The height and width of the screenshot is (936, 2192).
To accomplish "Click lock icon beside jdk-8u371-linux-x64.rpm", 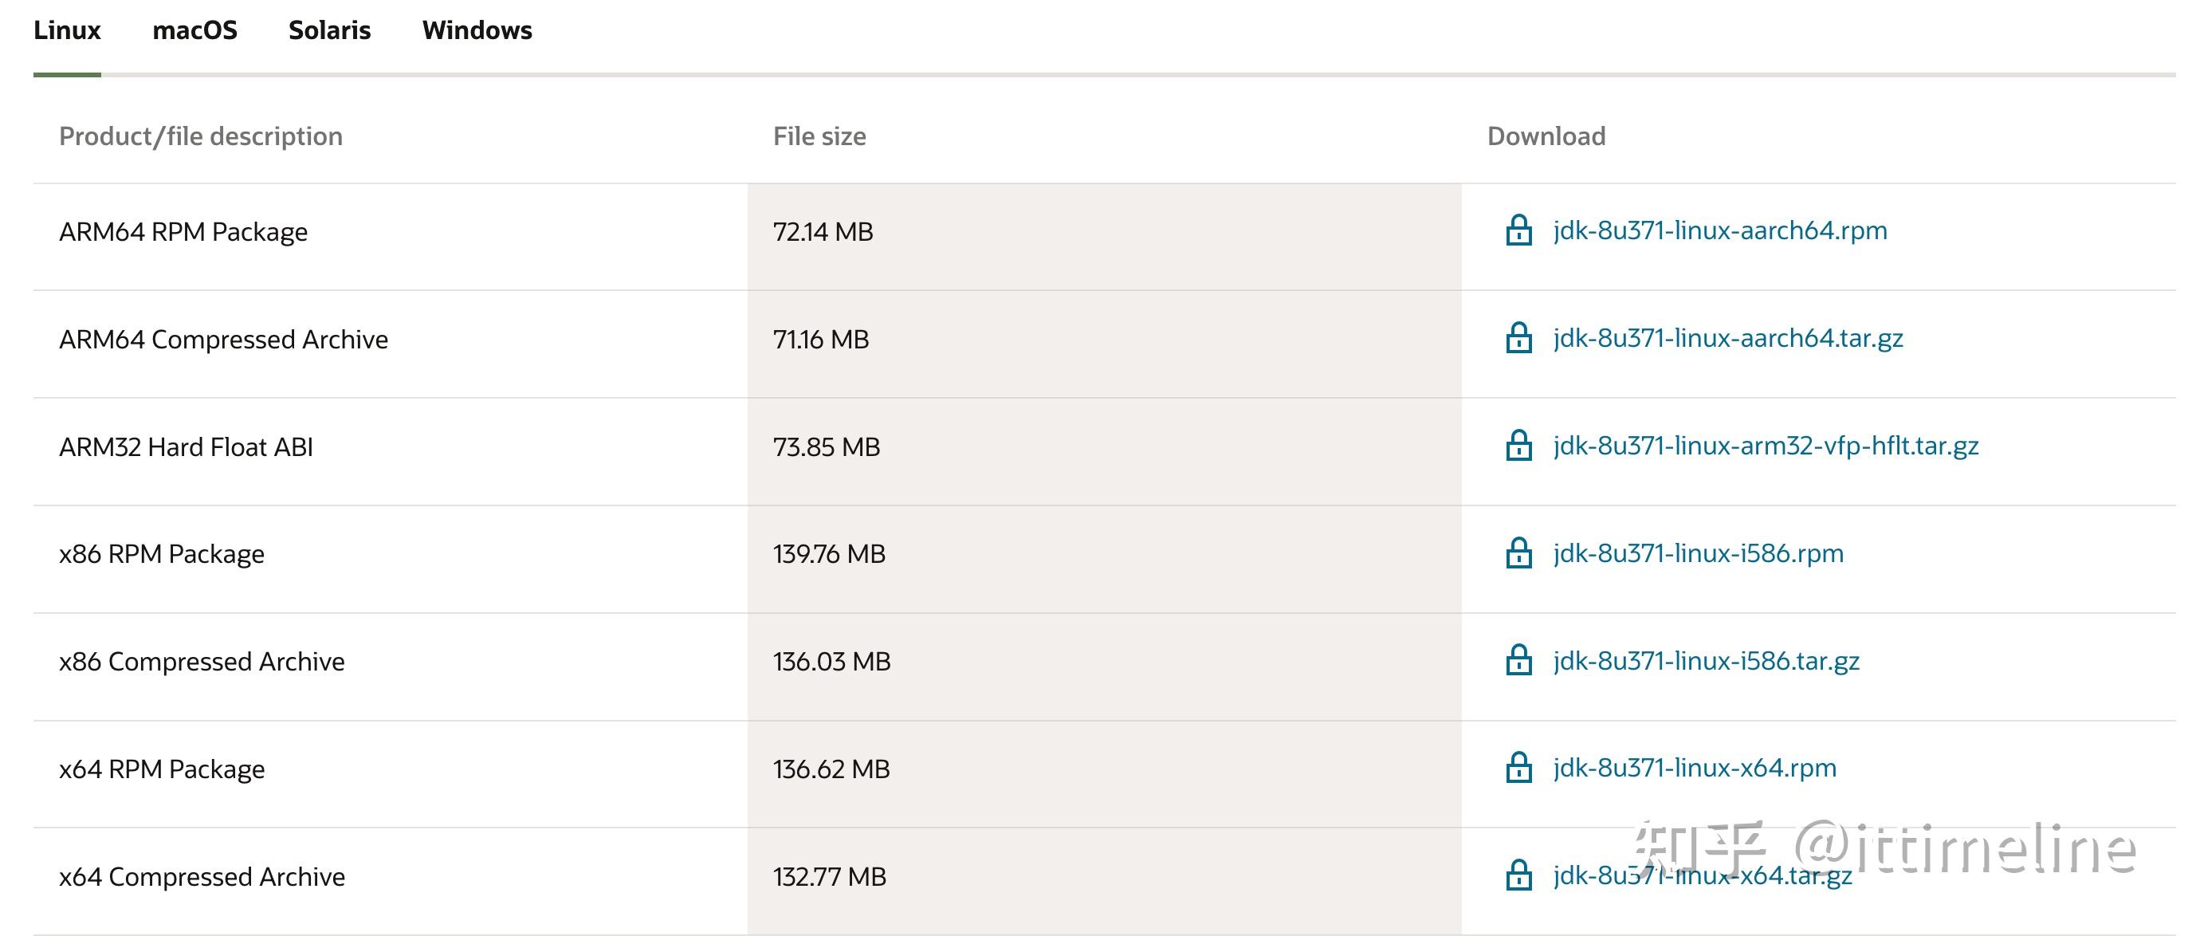I will (1518, 768).
